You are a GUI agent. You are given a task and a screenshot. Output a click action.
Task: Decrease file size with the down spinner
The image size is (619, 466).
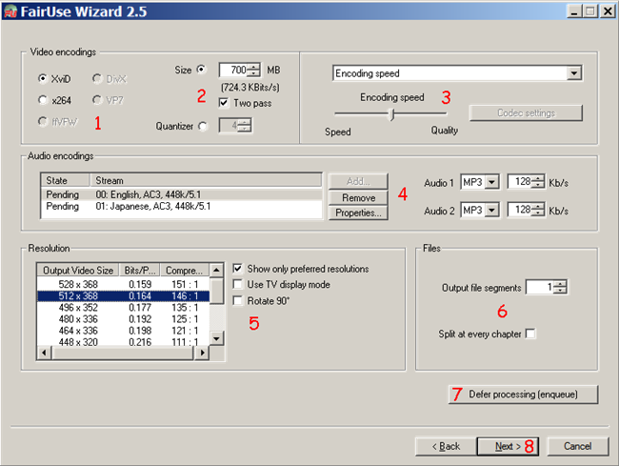coord(254,73)
